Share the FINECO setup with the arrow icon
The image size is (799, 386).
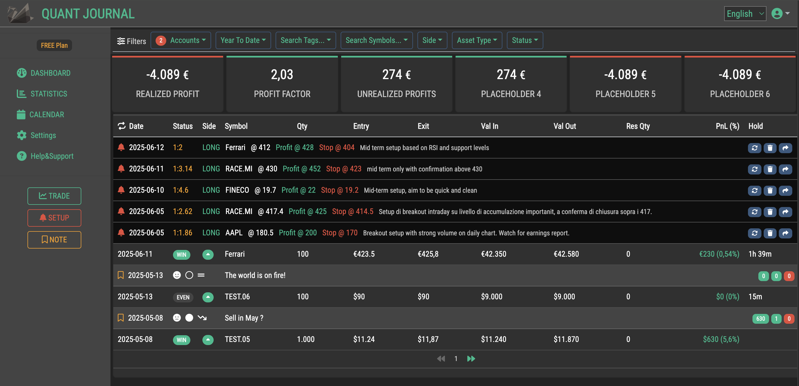point(785,190)
